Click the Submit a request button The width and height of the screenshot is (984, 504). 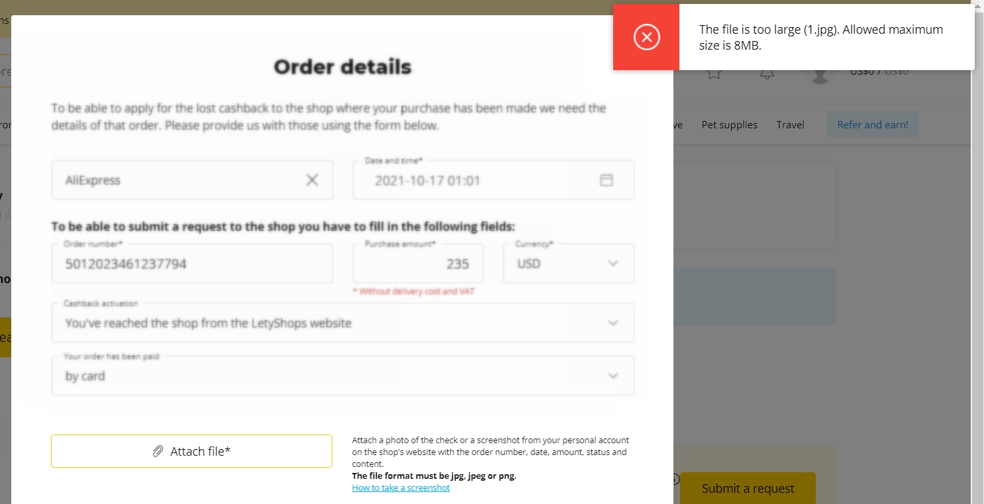pos(748,488)
